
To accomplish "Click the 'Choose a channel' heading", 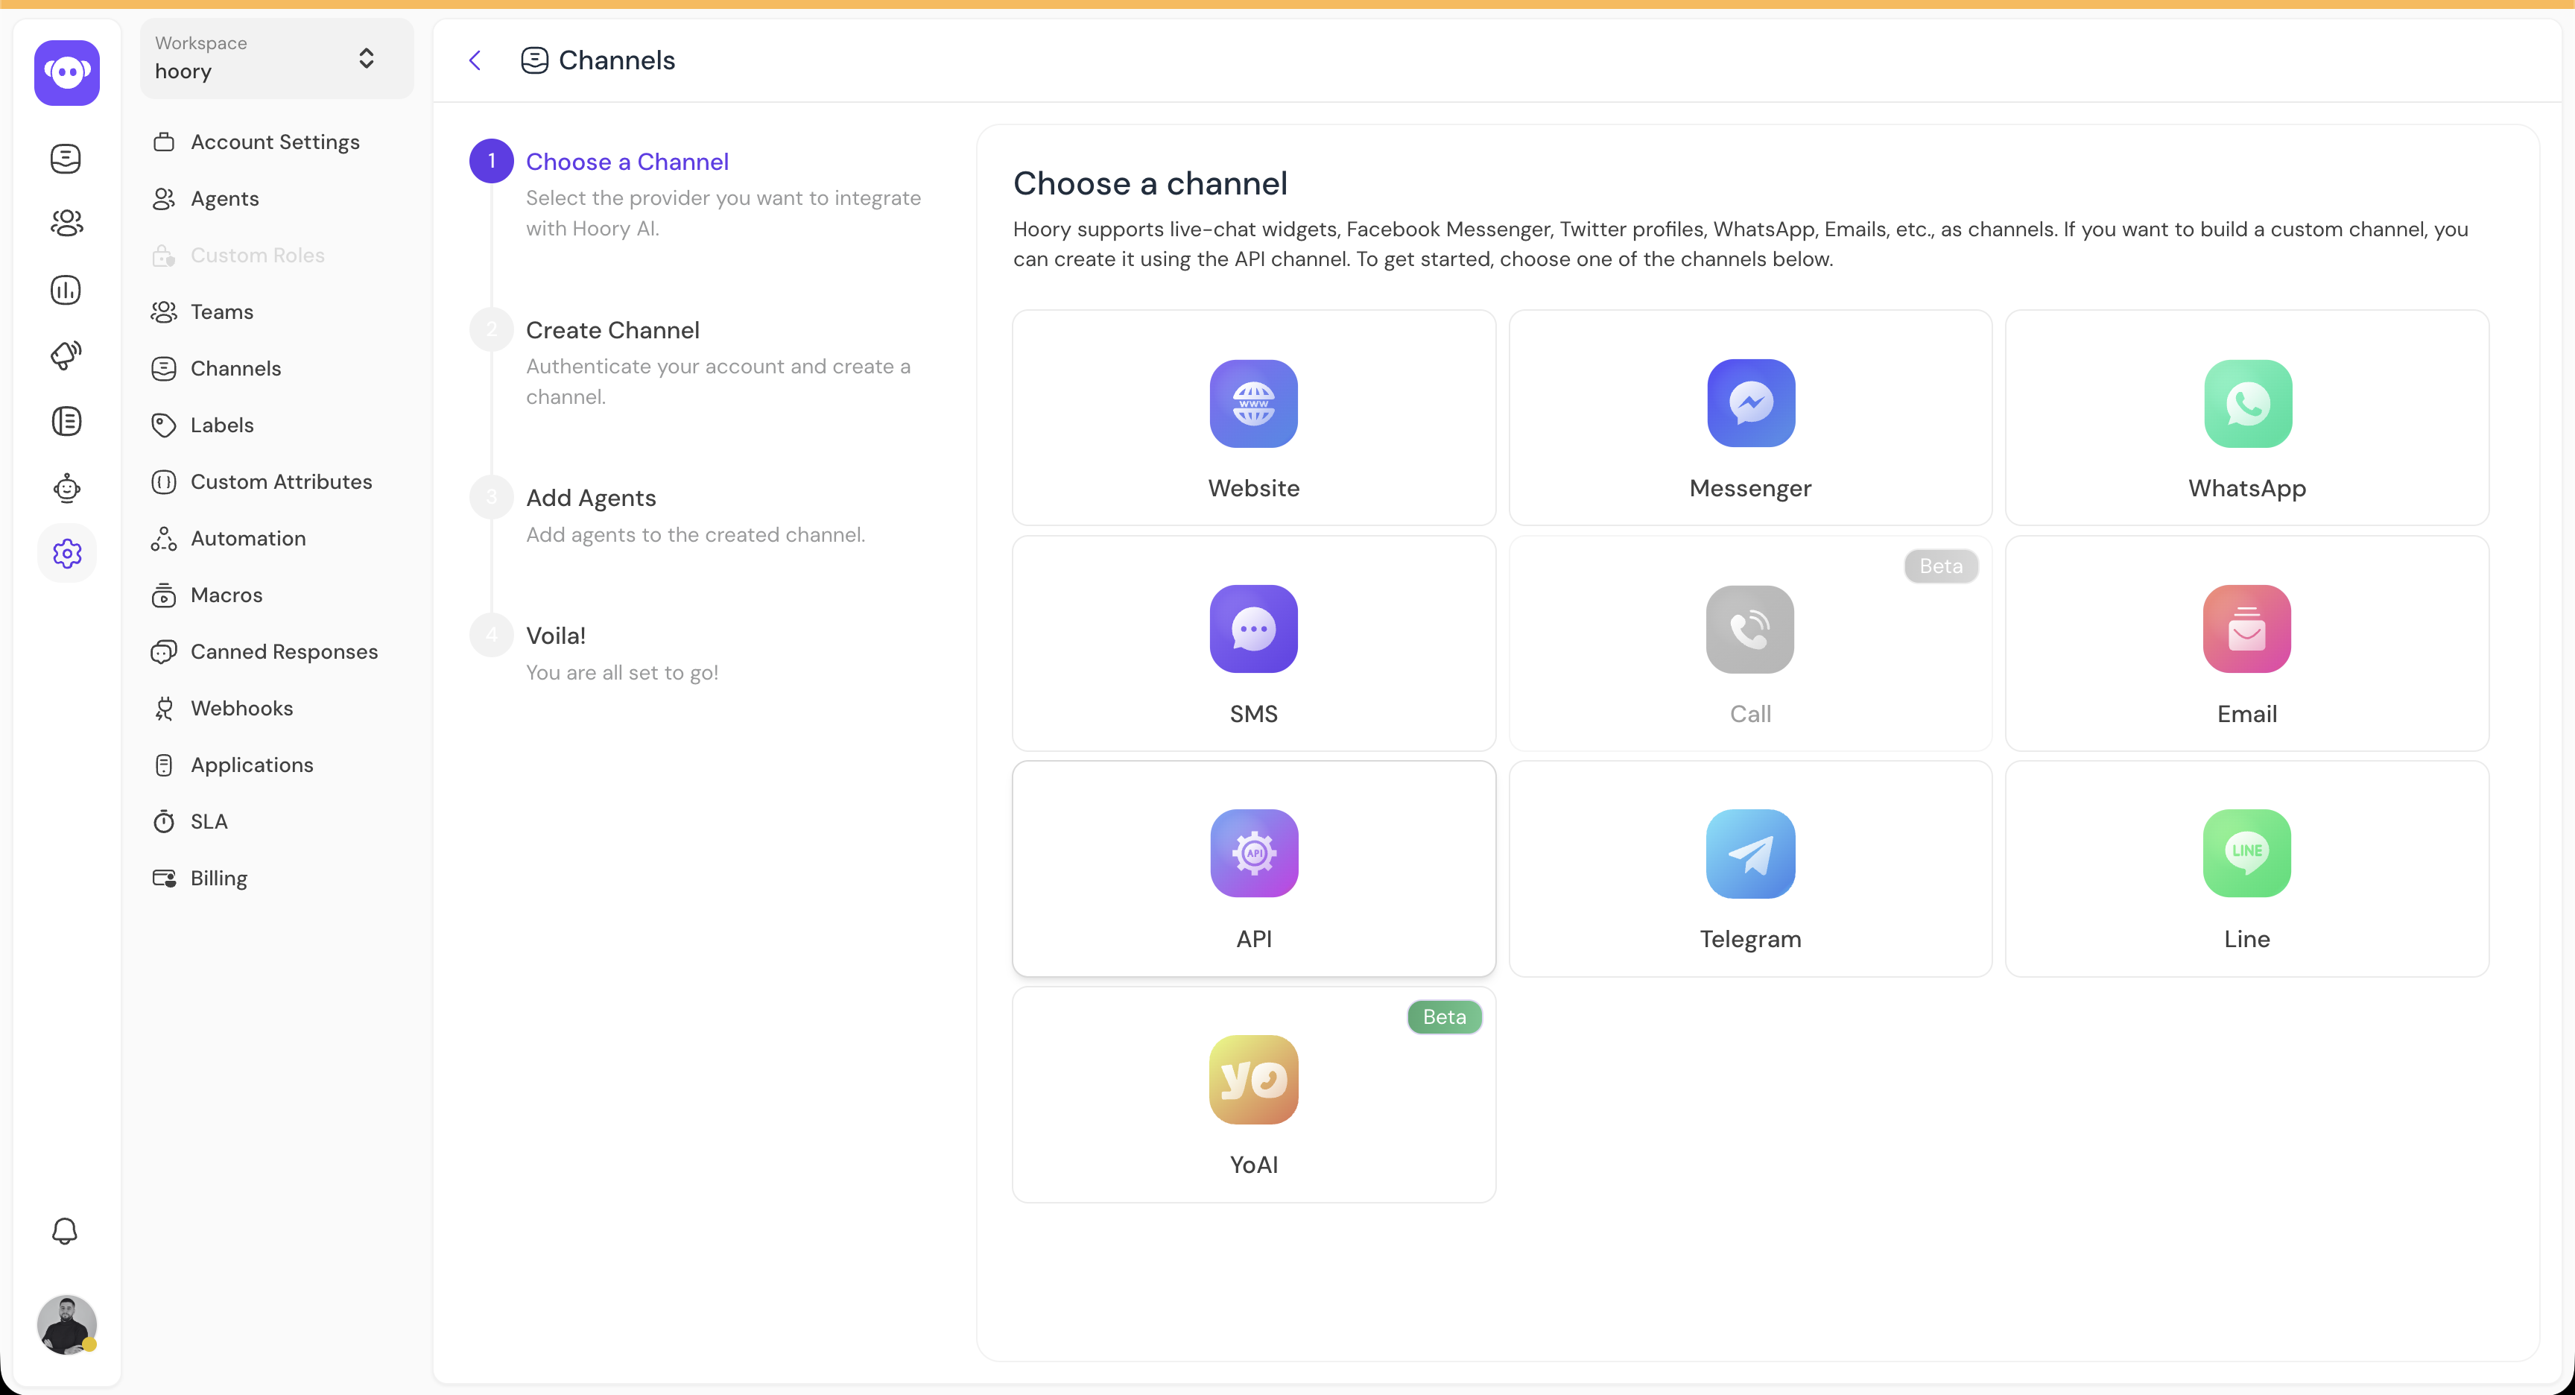I will point(1150,184).
